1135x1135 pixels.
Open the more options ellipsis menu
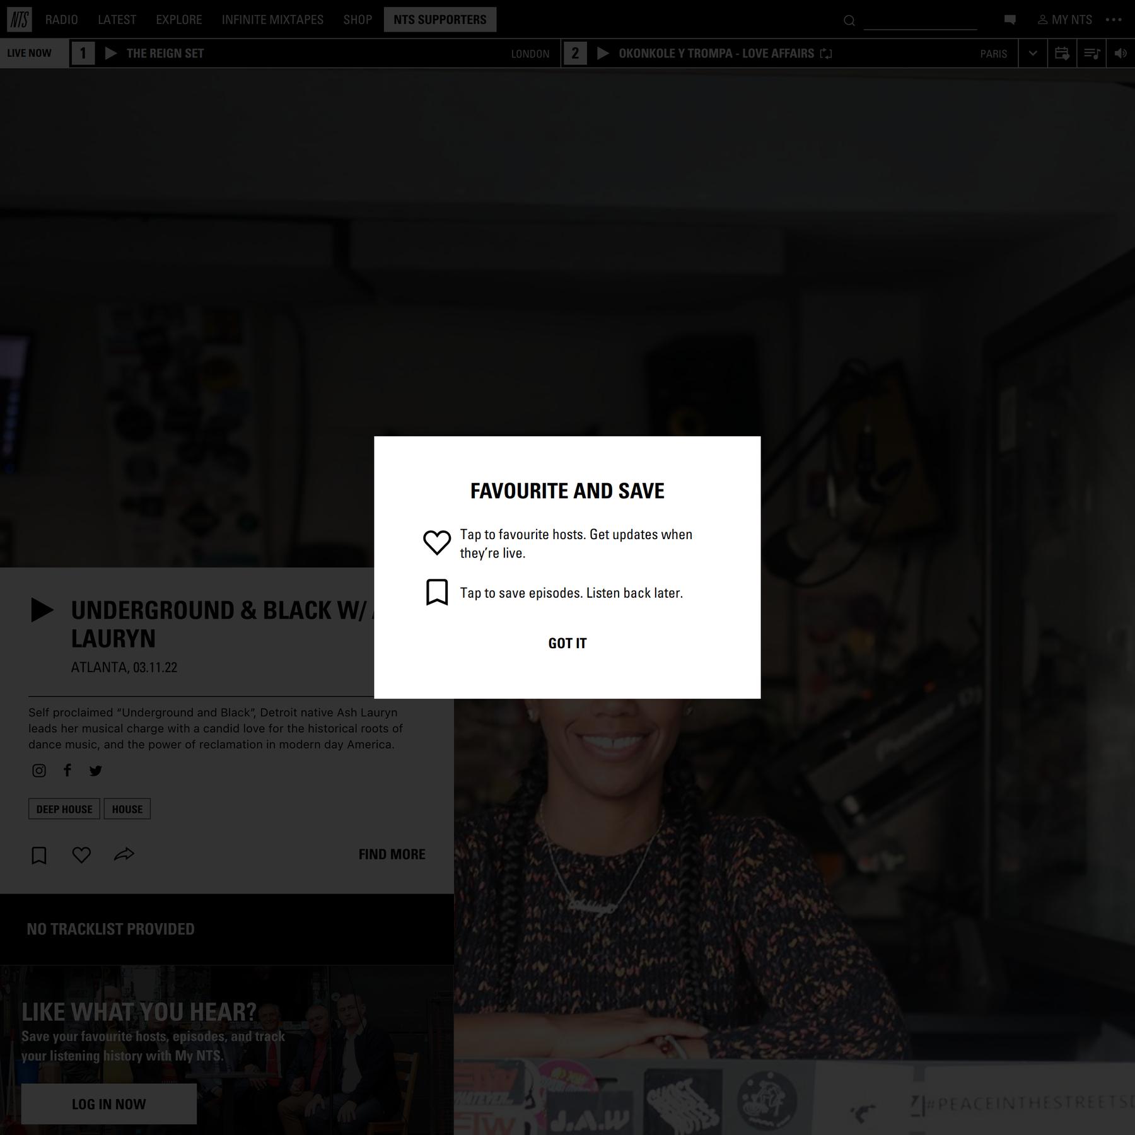(x=1114, y=20)
